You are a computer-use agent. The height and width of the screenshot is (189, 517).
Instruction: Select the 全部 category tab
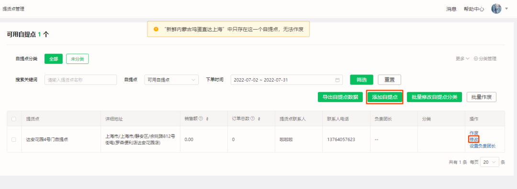(x=54, y=59)
